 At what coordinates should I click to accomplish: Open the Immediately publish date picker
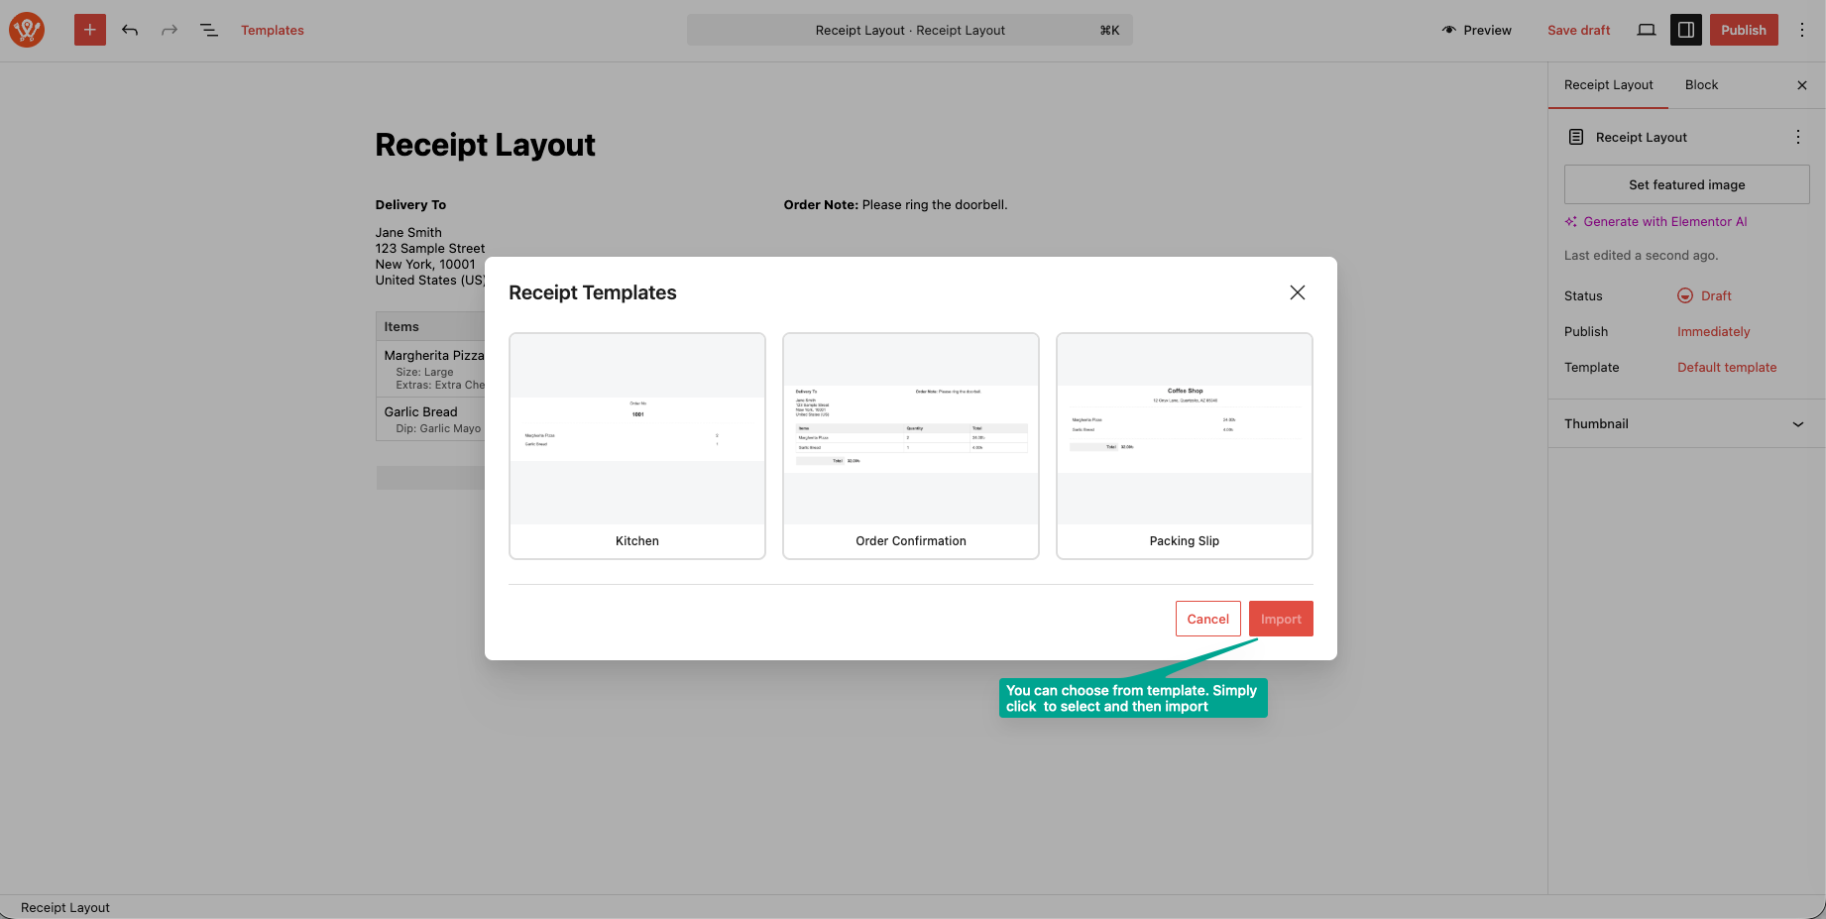(1714, 331)
